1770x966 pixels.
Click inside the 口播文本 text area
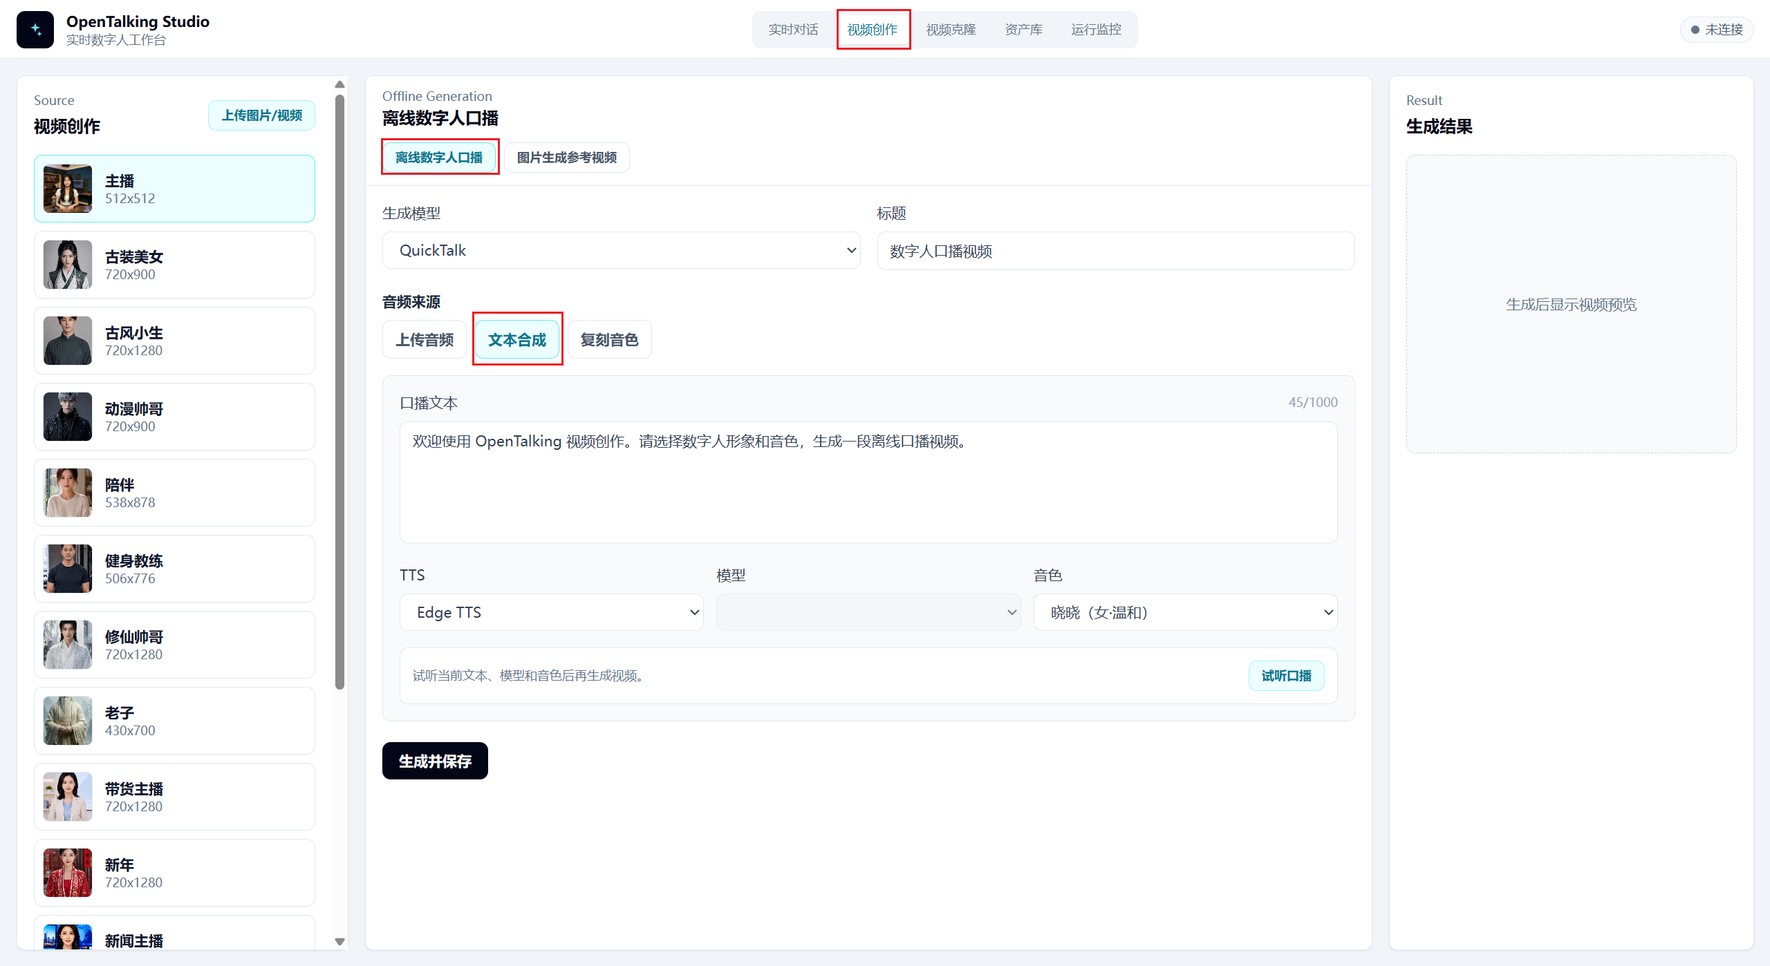[868, 482]
